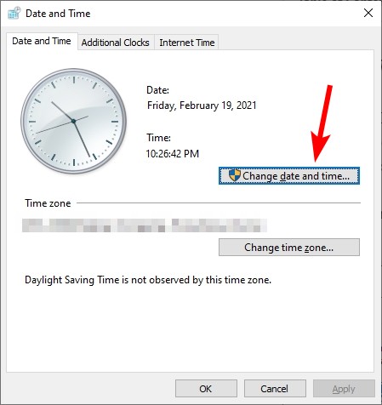
Task: Click the UAC shield icon on the button
Action: pos(235,175)
